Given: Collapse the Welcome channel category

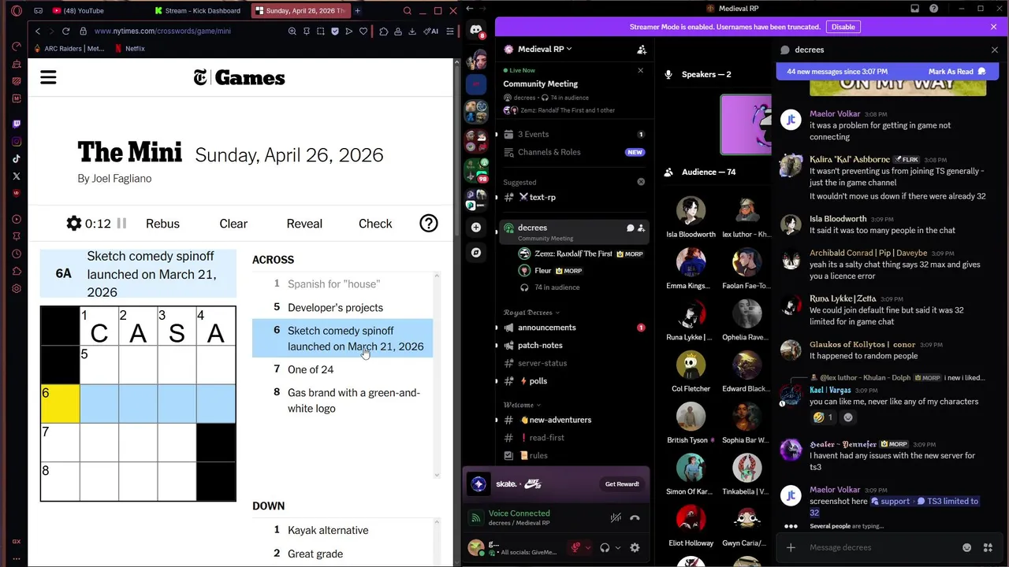Looking at the screenshot, I should click(522, 405).
